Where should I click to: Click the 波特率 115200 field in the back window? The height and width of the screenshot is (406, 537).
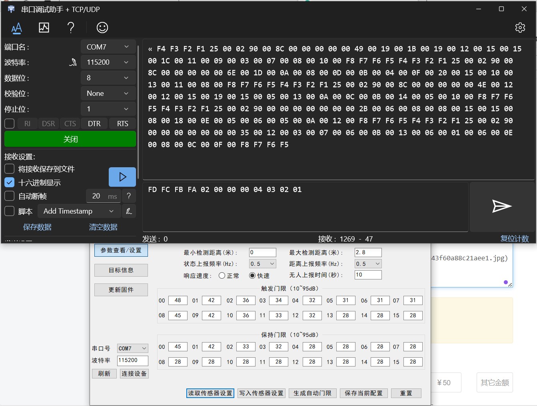pyautogui.click(x=133, y=361)
